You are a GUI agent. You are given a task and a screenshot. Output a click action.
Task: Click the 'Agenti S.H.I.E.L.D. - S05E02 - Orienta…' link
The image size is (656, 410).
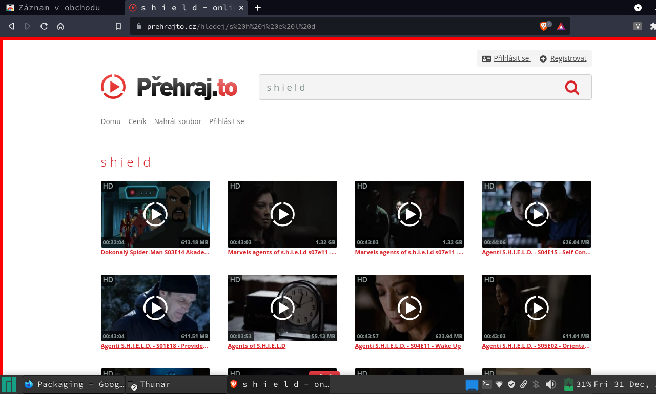(536, 346)
